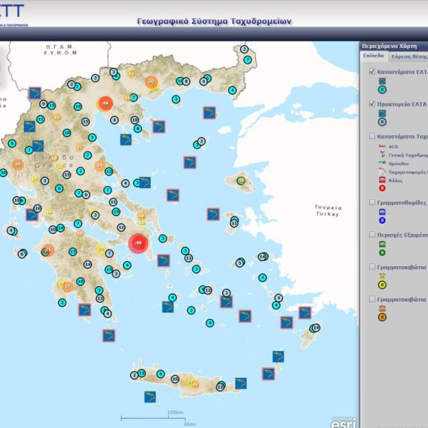This screenshot has height=428, width=428.
Task: Click the green cluster symbol under Περιοχές Εξαίρεσης
Action: [x=382, y=253]
